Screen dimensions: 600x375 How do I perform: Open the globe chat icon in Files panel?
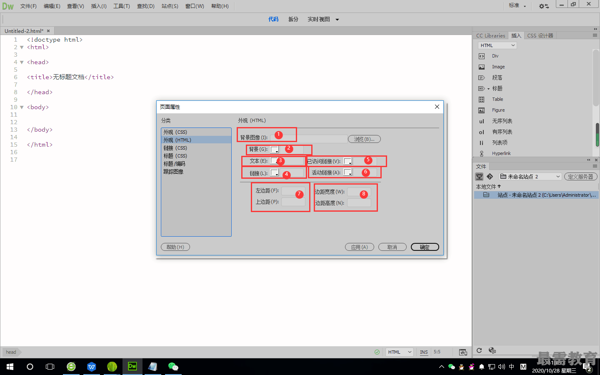pos(492,350)
